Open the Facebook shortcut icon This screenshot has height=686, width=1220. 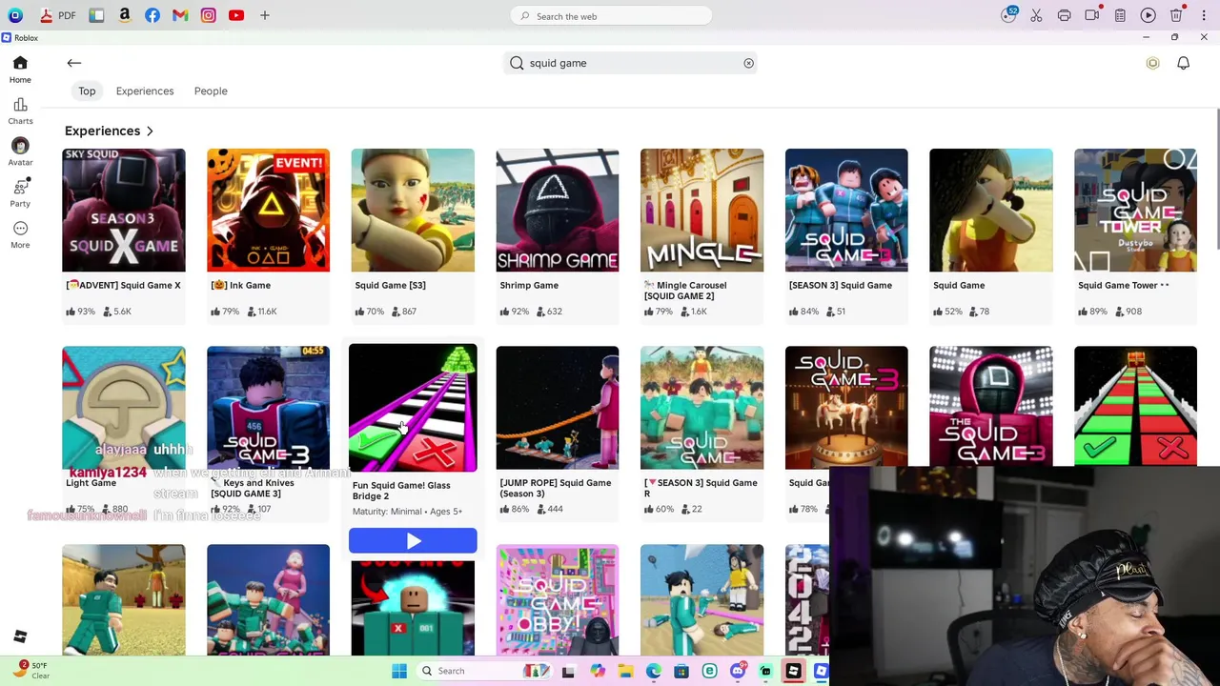click(x=152, y=15)
